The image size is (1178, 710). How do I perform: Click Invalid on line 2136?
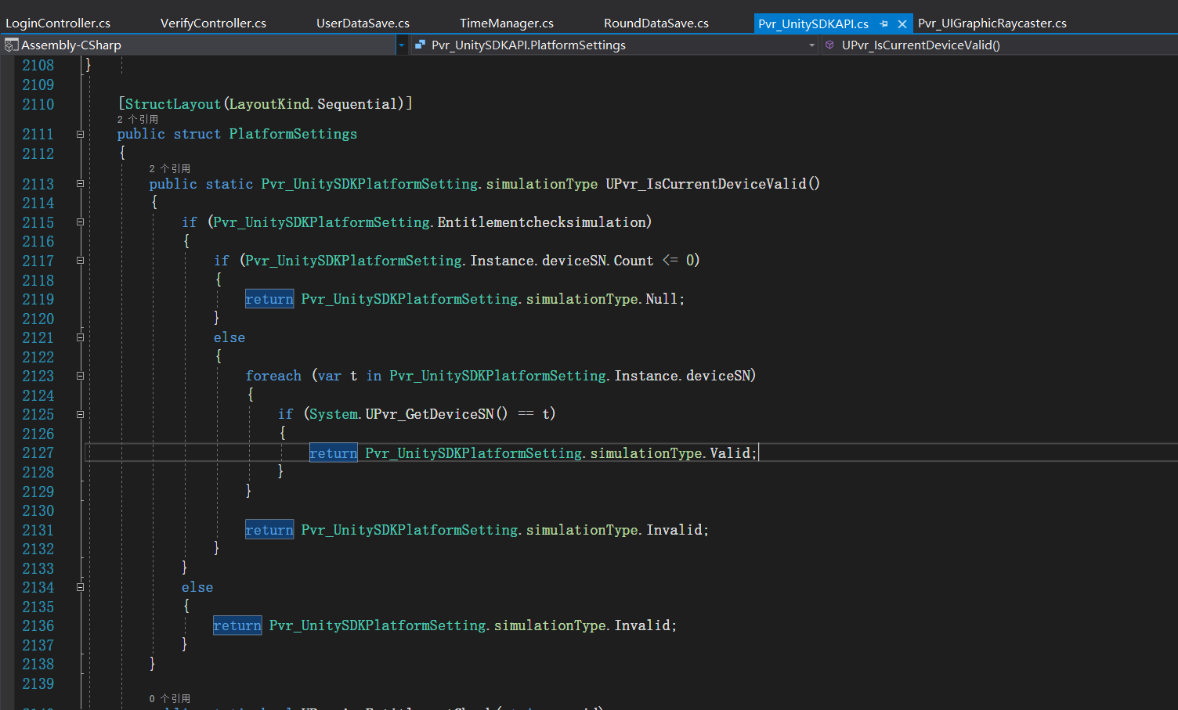[x=642, y=625]
